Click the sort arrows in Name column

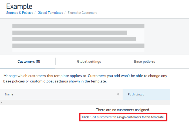coord(118,94)
